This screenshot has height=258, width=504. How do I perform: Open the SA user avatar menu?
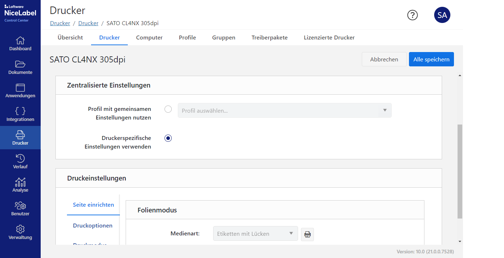pos(442,15)
